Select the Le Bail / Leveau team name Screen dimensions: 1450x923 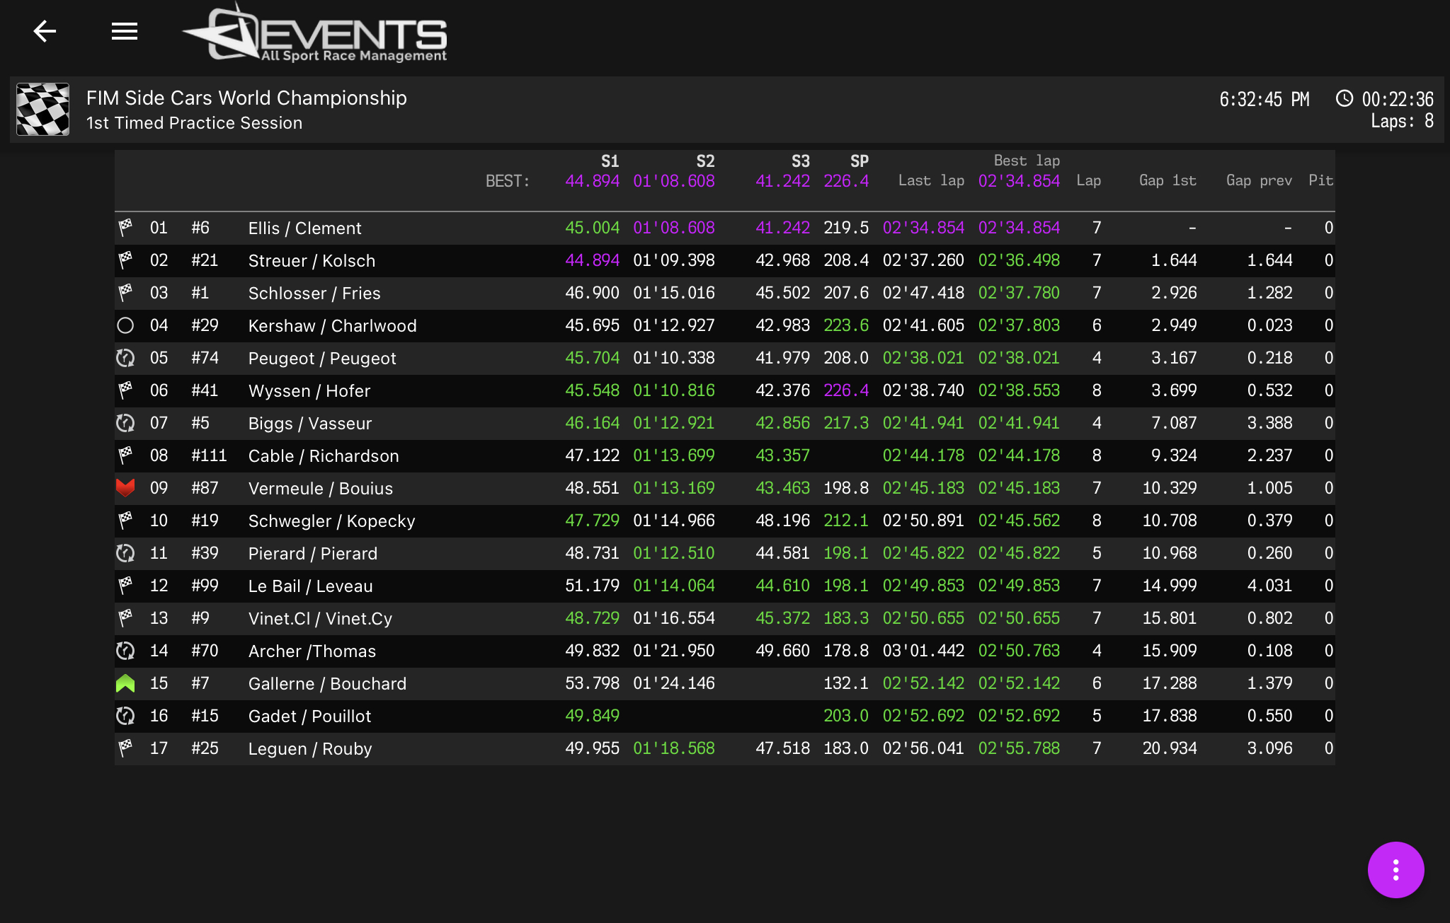pos(311,586)
